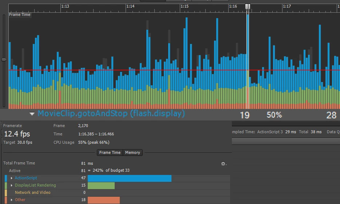Screen dimensions: 340x204
Task: Click the yellow Network and Video swatch
Action: 6,192
